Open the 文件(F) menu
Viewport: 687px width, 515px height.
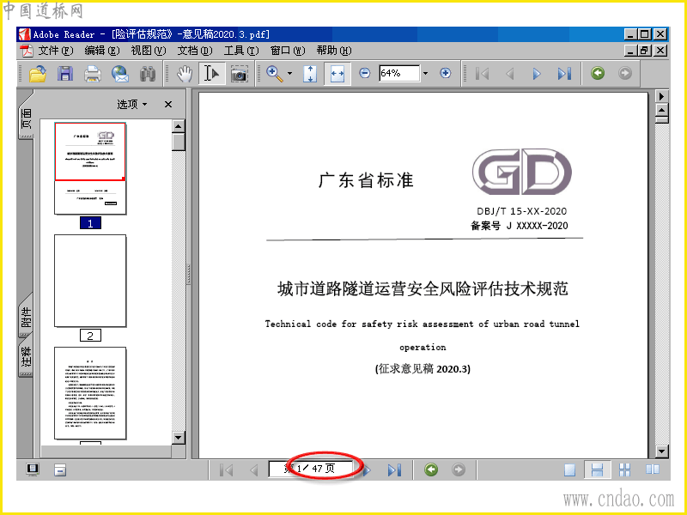pos(56,51)
